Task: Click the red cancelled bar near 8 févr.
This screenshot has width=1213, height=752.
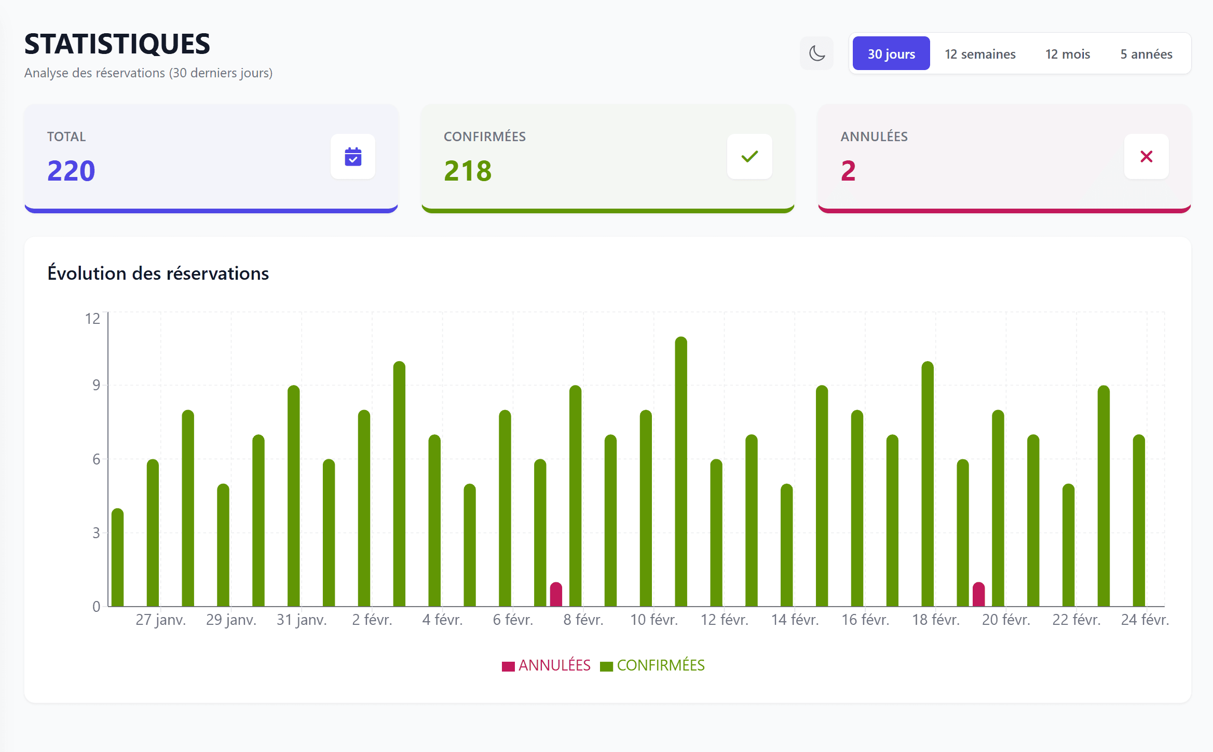Action: coord(556,595)
